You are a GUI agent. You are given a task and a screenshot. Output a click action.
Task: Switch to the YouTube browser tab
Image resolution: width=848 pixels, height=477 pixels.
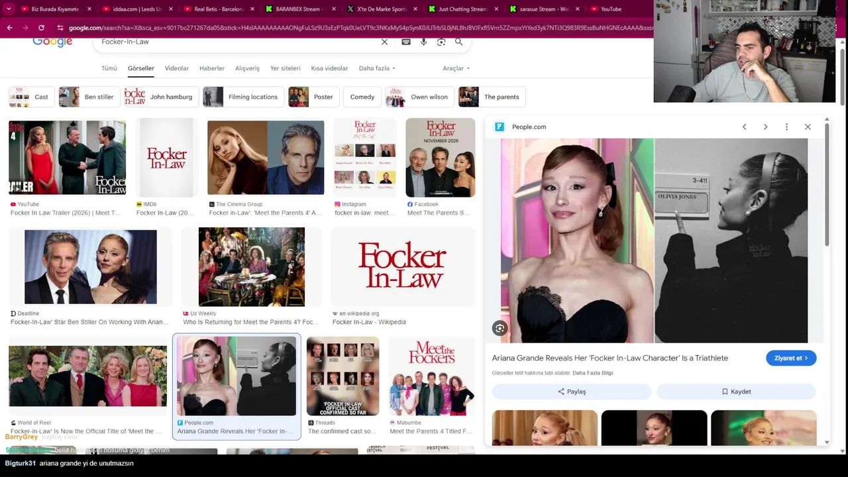[623, 9]
